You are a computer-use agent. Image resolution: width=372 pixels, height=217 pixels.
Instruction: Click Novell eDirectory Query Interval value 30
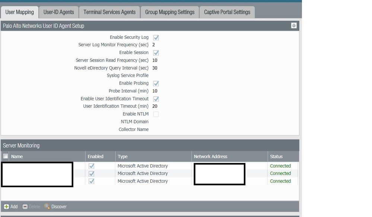coord(155,68)
